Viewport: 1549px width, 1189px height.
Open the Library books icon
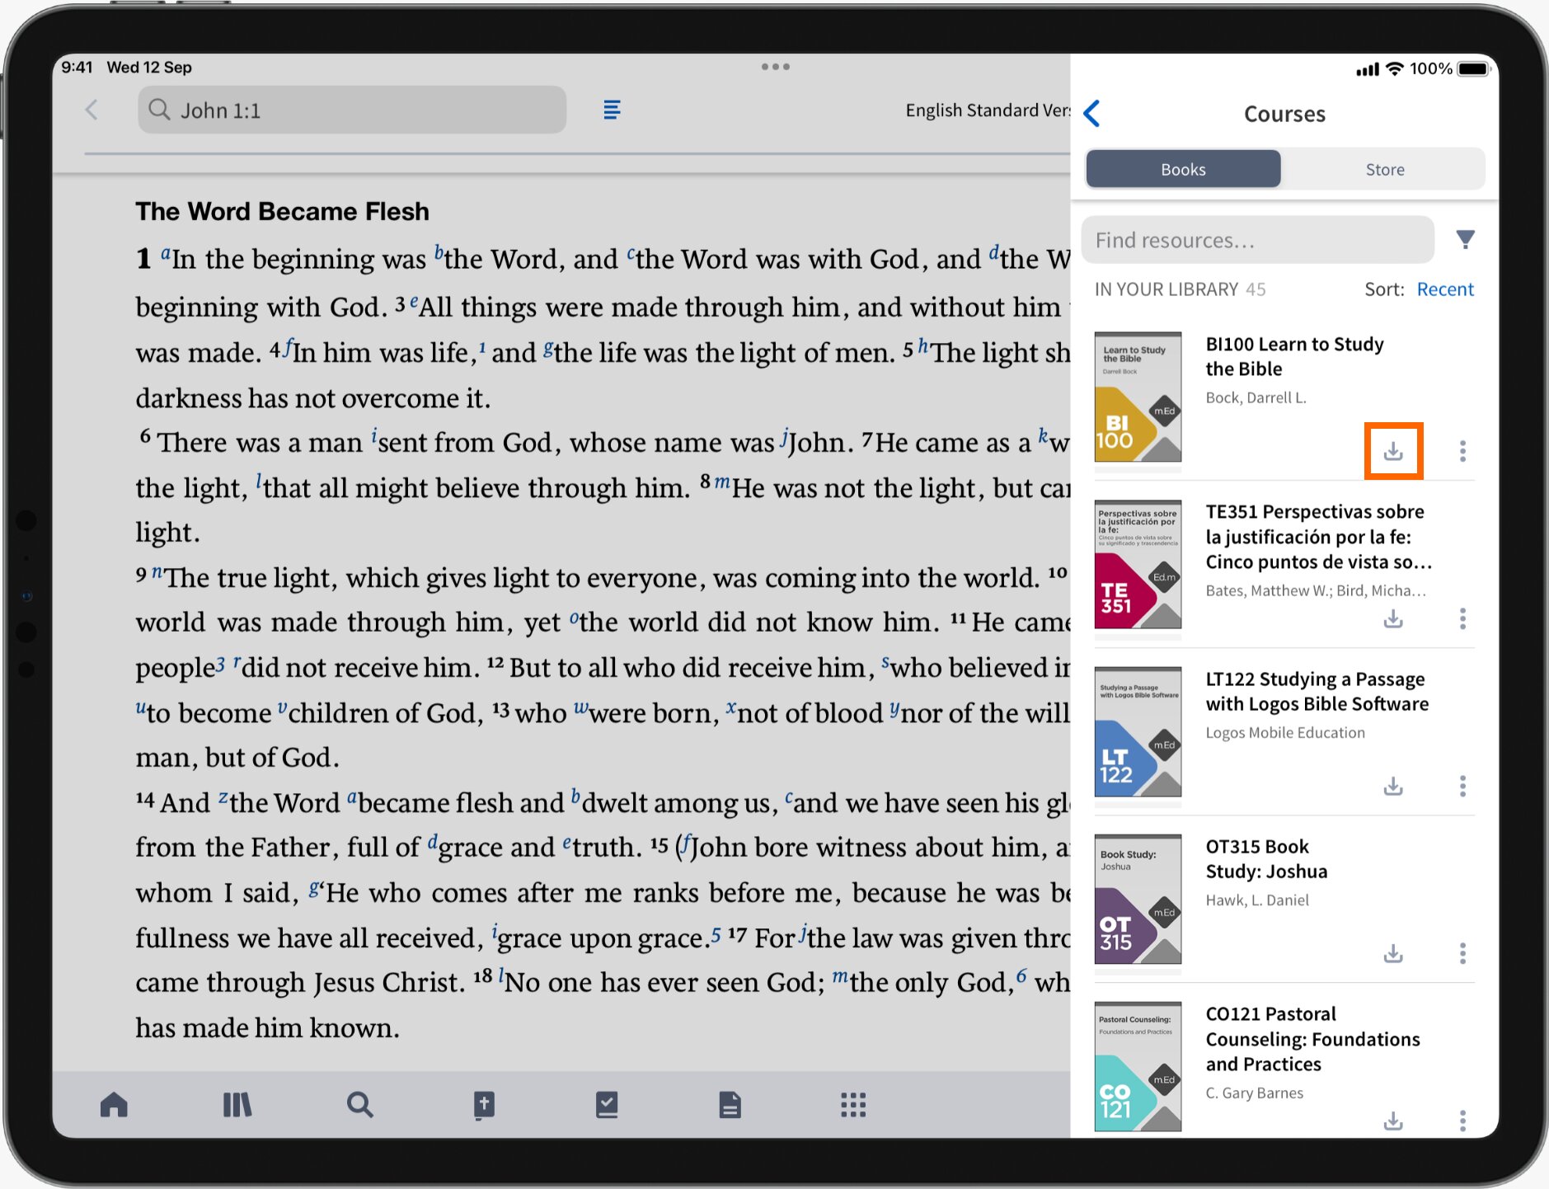(x=237, y=1104)
